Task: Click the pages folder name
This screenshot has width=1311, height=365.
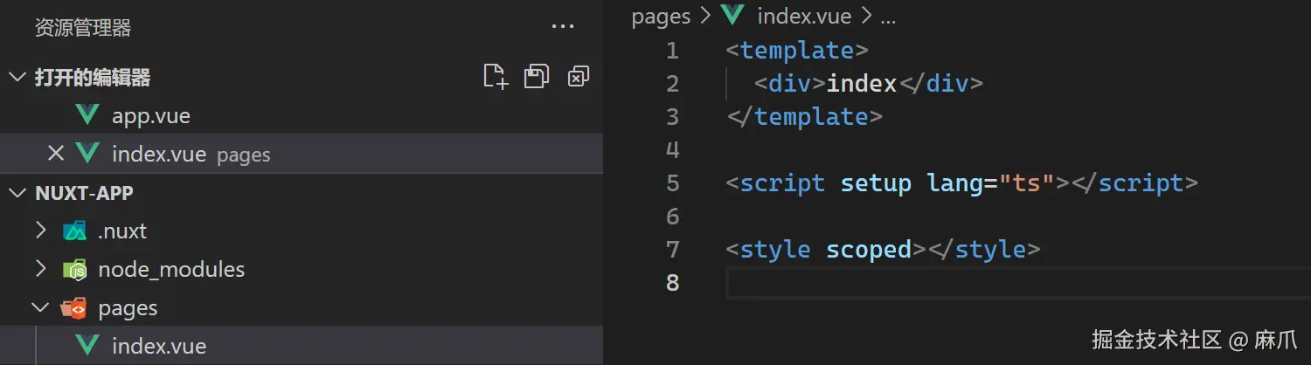Action: coord(128,308)
